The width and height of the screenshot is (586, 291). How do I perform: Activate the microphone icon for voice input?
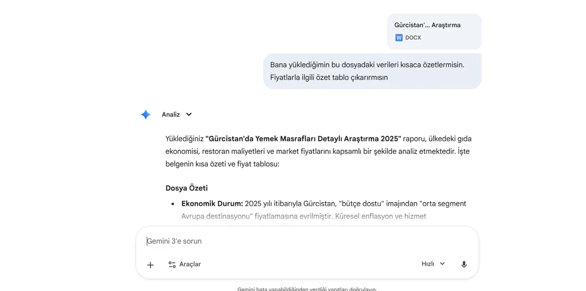tap(463, 264)
